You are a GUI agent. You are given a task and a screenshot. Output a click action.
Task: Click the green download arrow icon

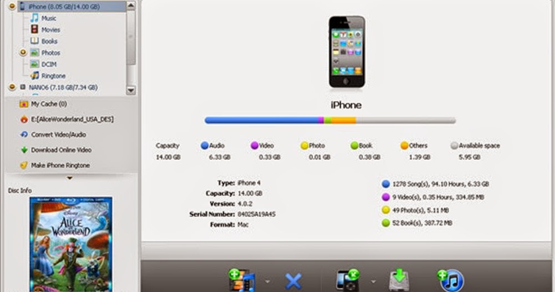click(x=24, y=150)
